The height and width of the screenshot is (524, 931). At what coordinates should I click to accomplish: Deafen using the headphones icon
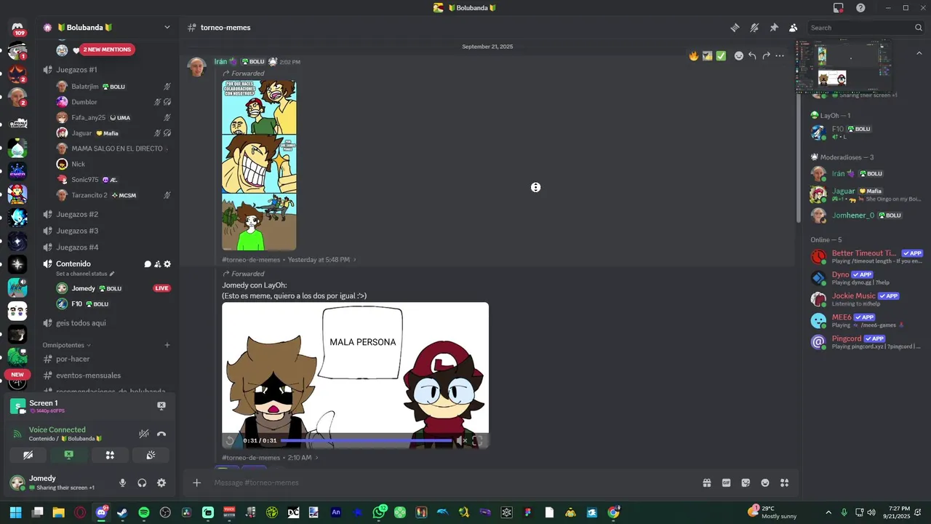tap(142, 483)
